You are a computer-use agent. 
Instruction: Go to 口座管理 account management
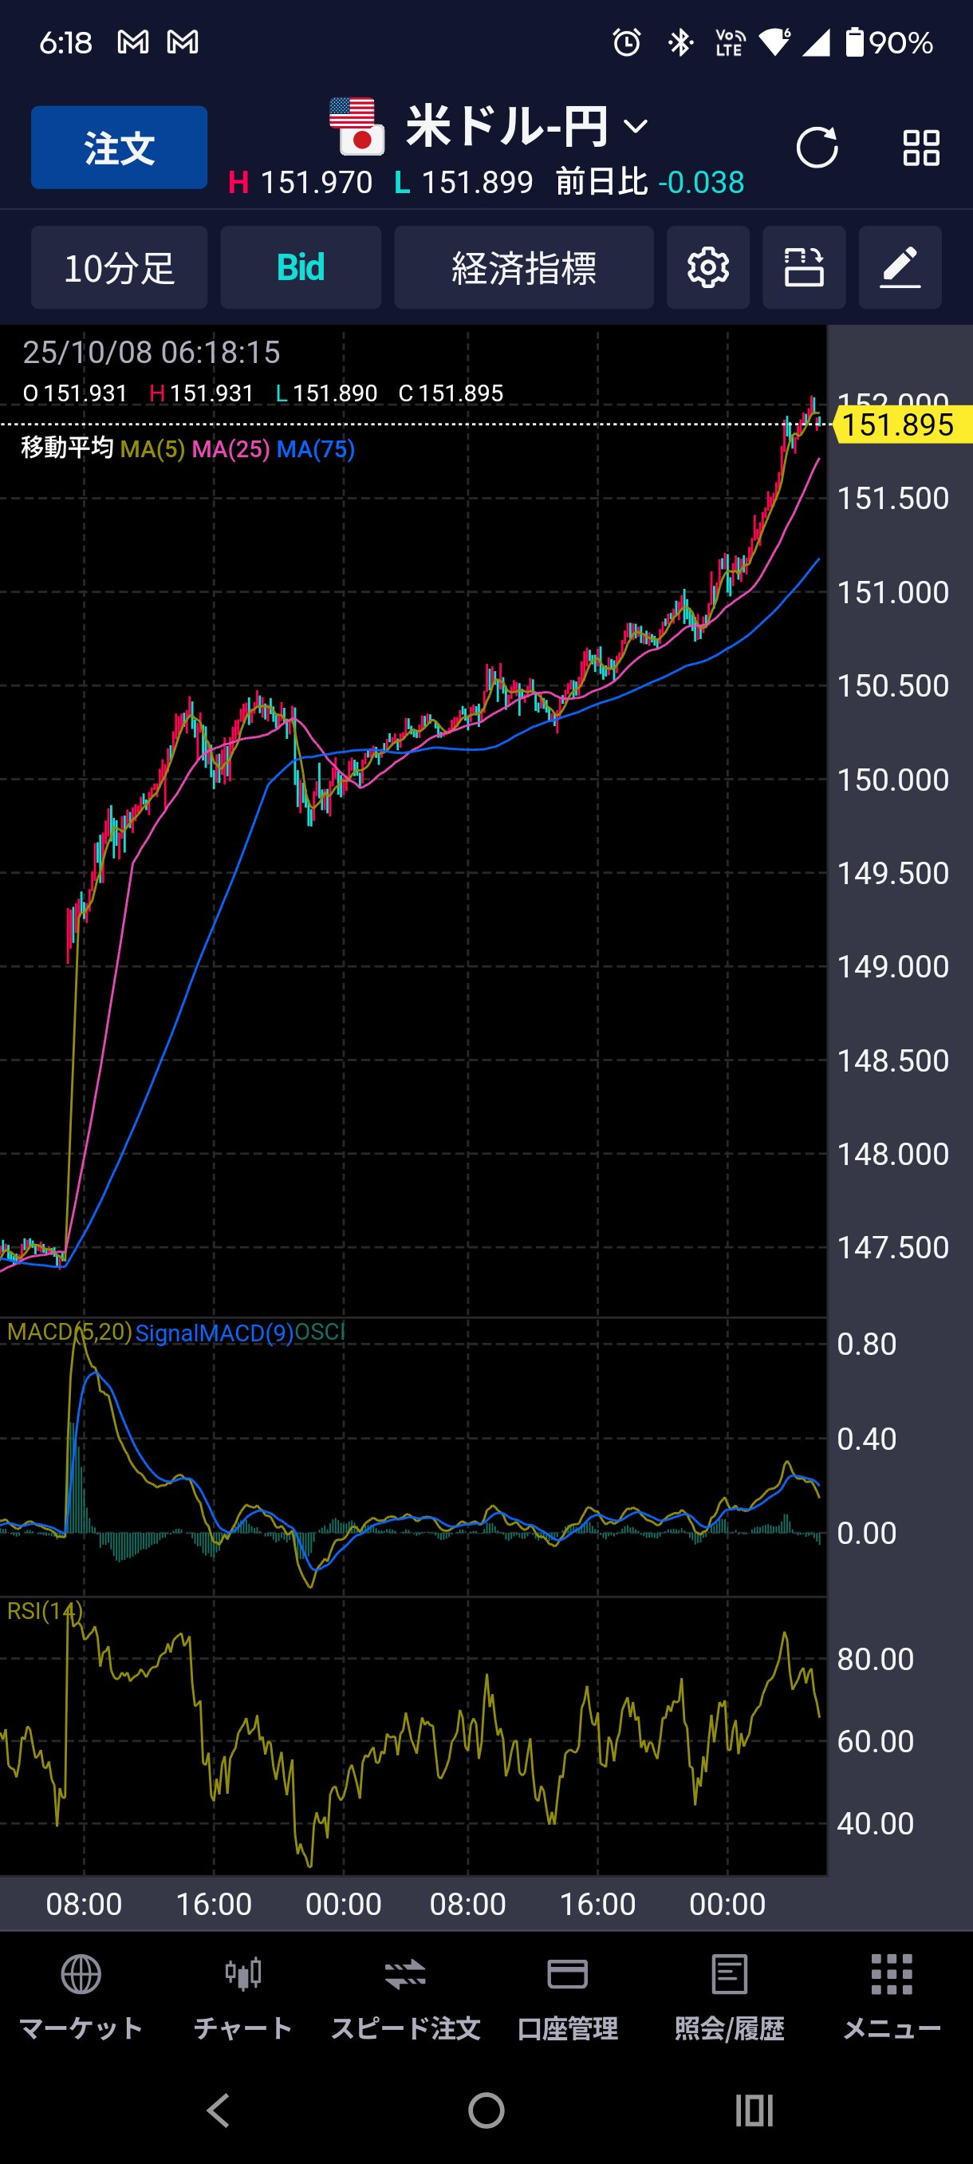(568, 1998)
